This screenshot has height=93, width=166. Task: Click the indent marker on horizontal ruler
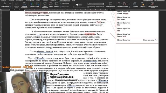[25, 10]
